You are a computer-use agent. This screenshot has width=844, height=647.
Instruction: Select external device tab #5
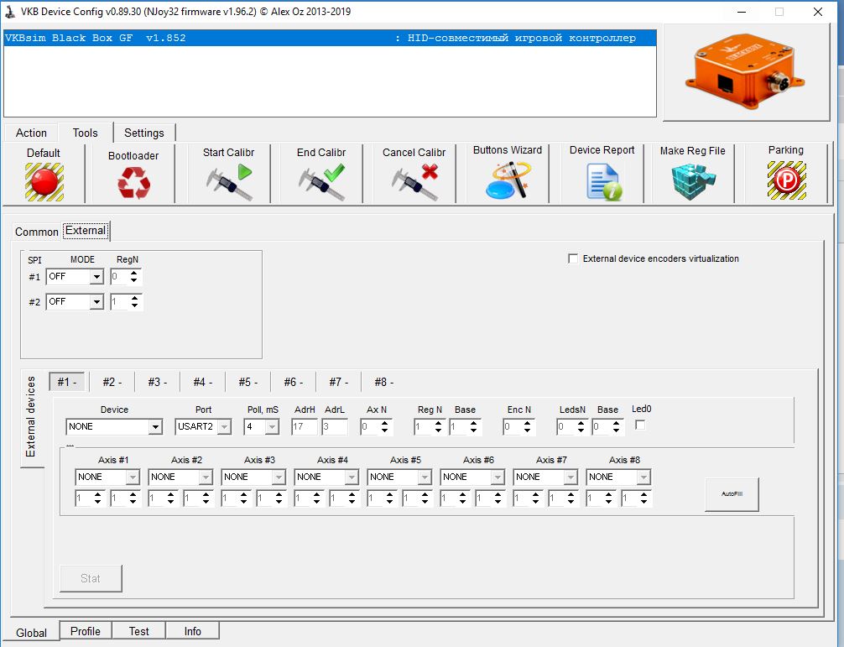click(x=247, y=382)
